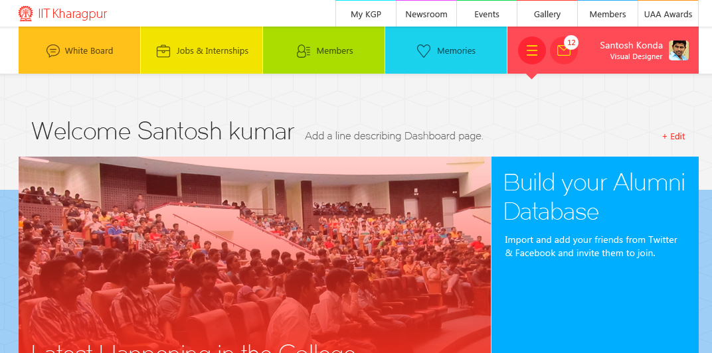Click the White Board speech bubble icon
Viewport: 712px width, 353px height.
53,51
